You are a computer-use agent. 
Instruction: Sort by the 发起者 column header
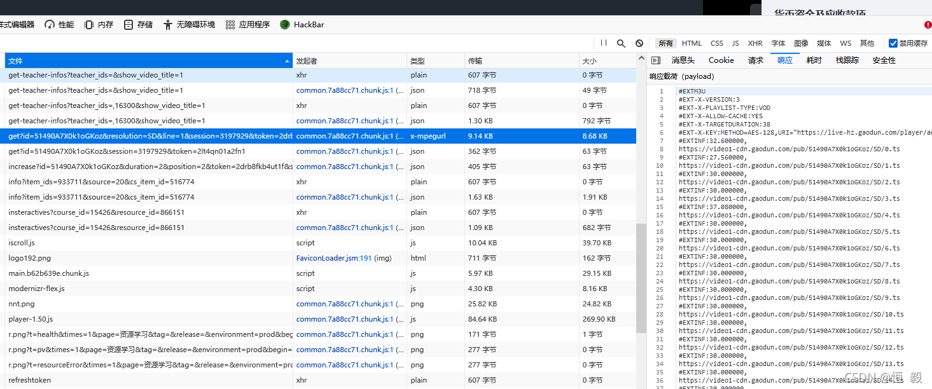click(x=350, y=61)
